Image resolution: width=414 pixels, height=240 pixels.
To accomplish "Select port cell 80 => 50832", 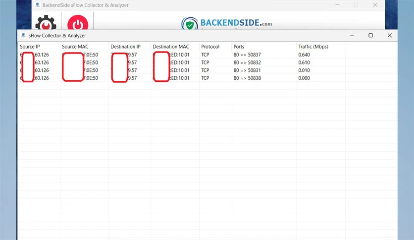I will pyautogui.click(x=247, y=62).
